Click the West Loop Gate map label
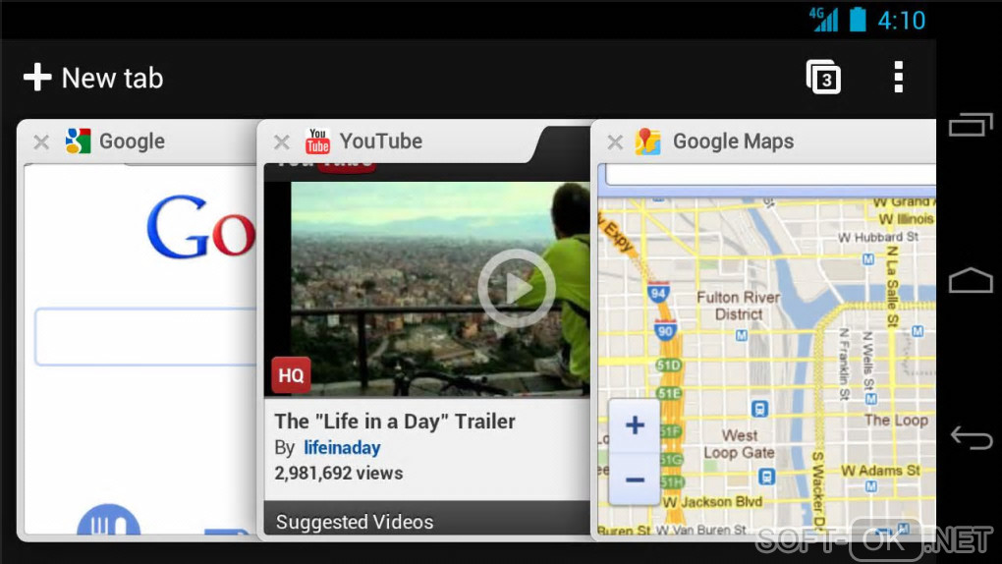 739,444
